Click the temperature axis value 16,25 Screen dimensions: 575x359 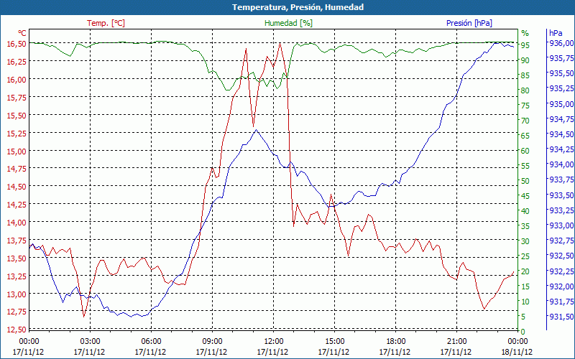pyautogui.click(x=17, y=61)
